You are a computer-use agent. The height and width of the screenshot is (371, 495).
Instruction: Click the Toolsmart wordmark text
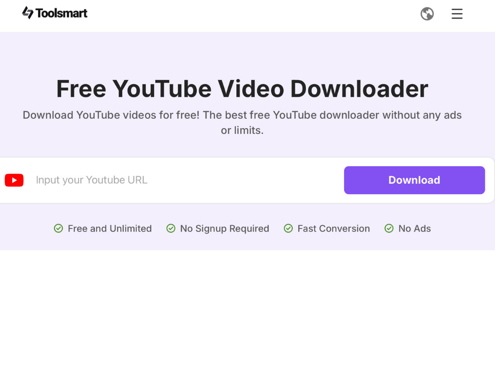61,14
